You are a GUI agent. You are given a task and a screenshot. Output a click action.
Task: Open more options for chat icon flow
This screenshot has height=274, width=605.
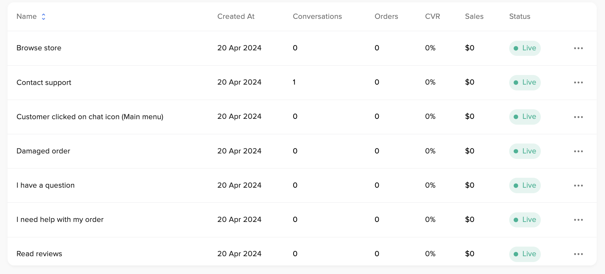pyautogui.click(x=578, y=117)
